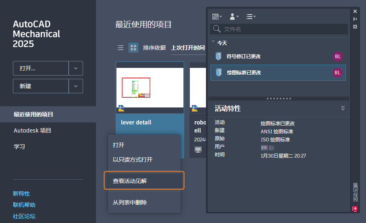This screenshot has width=366, height=223.
Task: Switch to list view
Action: 121,48
